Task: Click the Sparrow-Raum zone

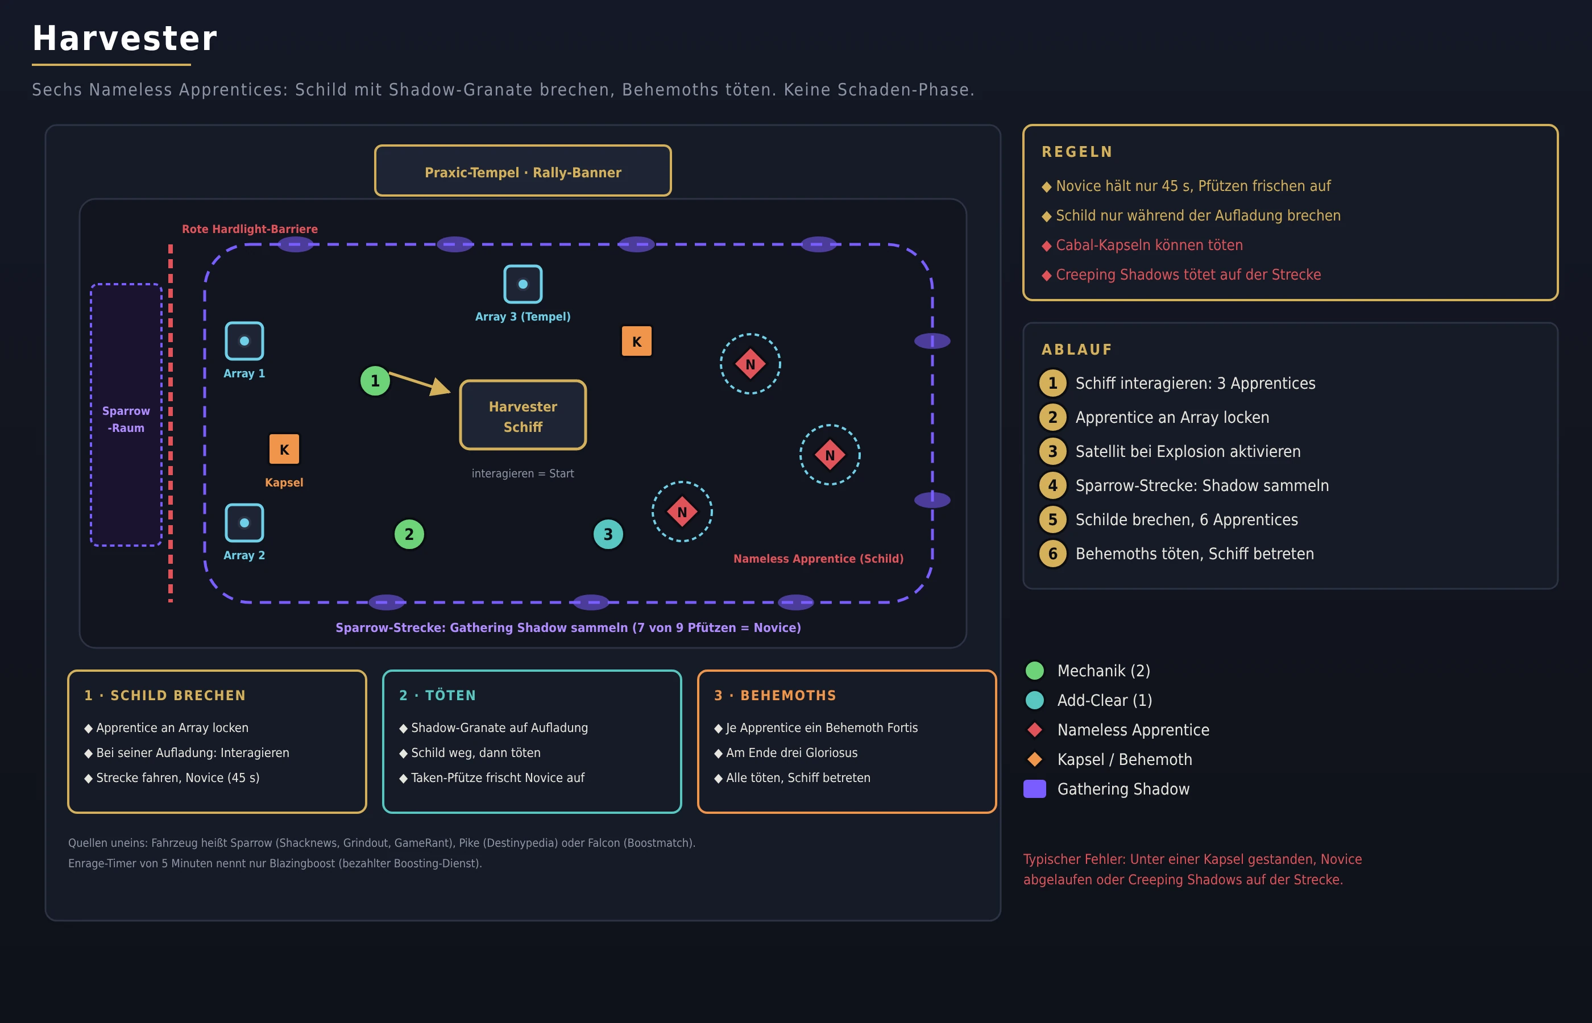Action: coord(126,415)
